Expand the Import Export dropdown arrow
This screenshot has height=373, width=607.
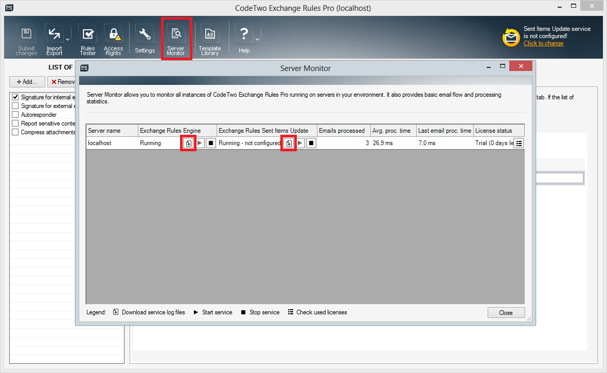(68, 40)
